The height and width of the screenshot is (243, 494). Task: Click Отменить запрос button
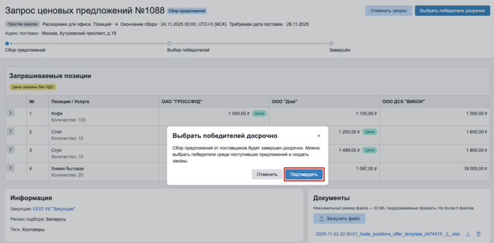pos(389,10)
